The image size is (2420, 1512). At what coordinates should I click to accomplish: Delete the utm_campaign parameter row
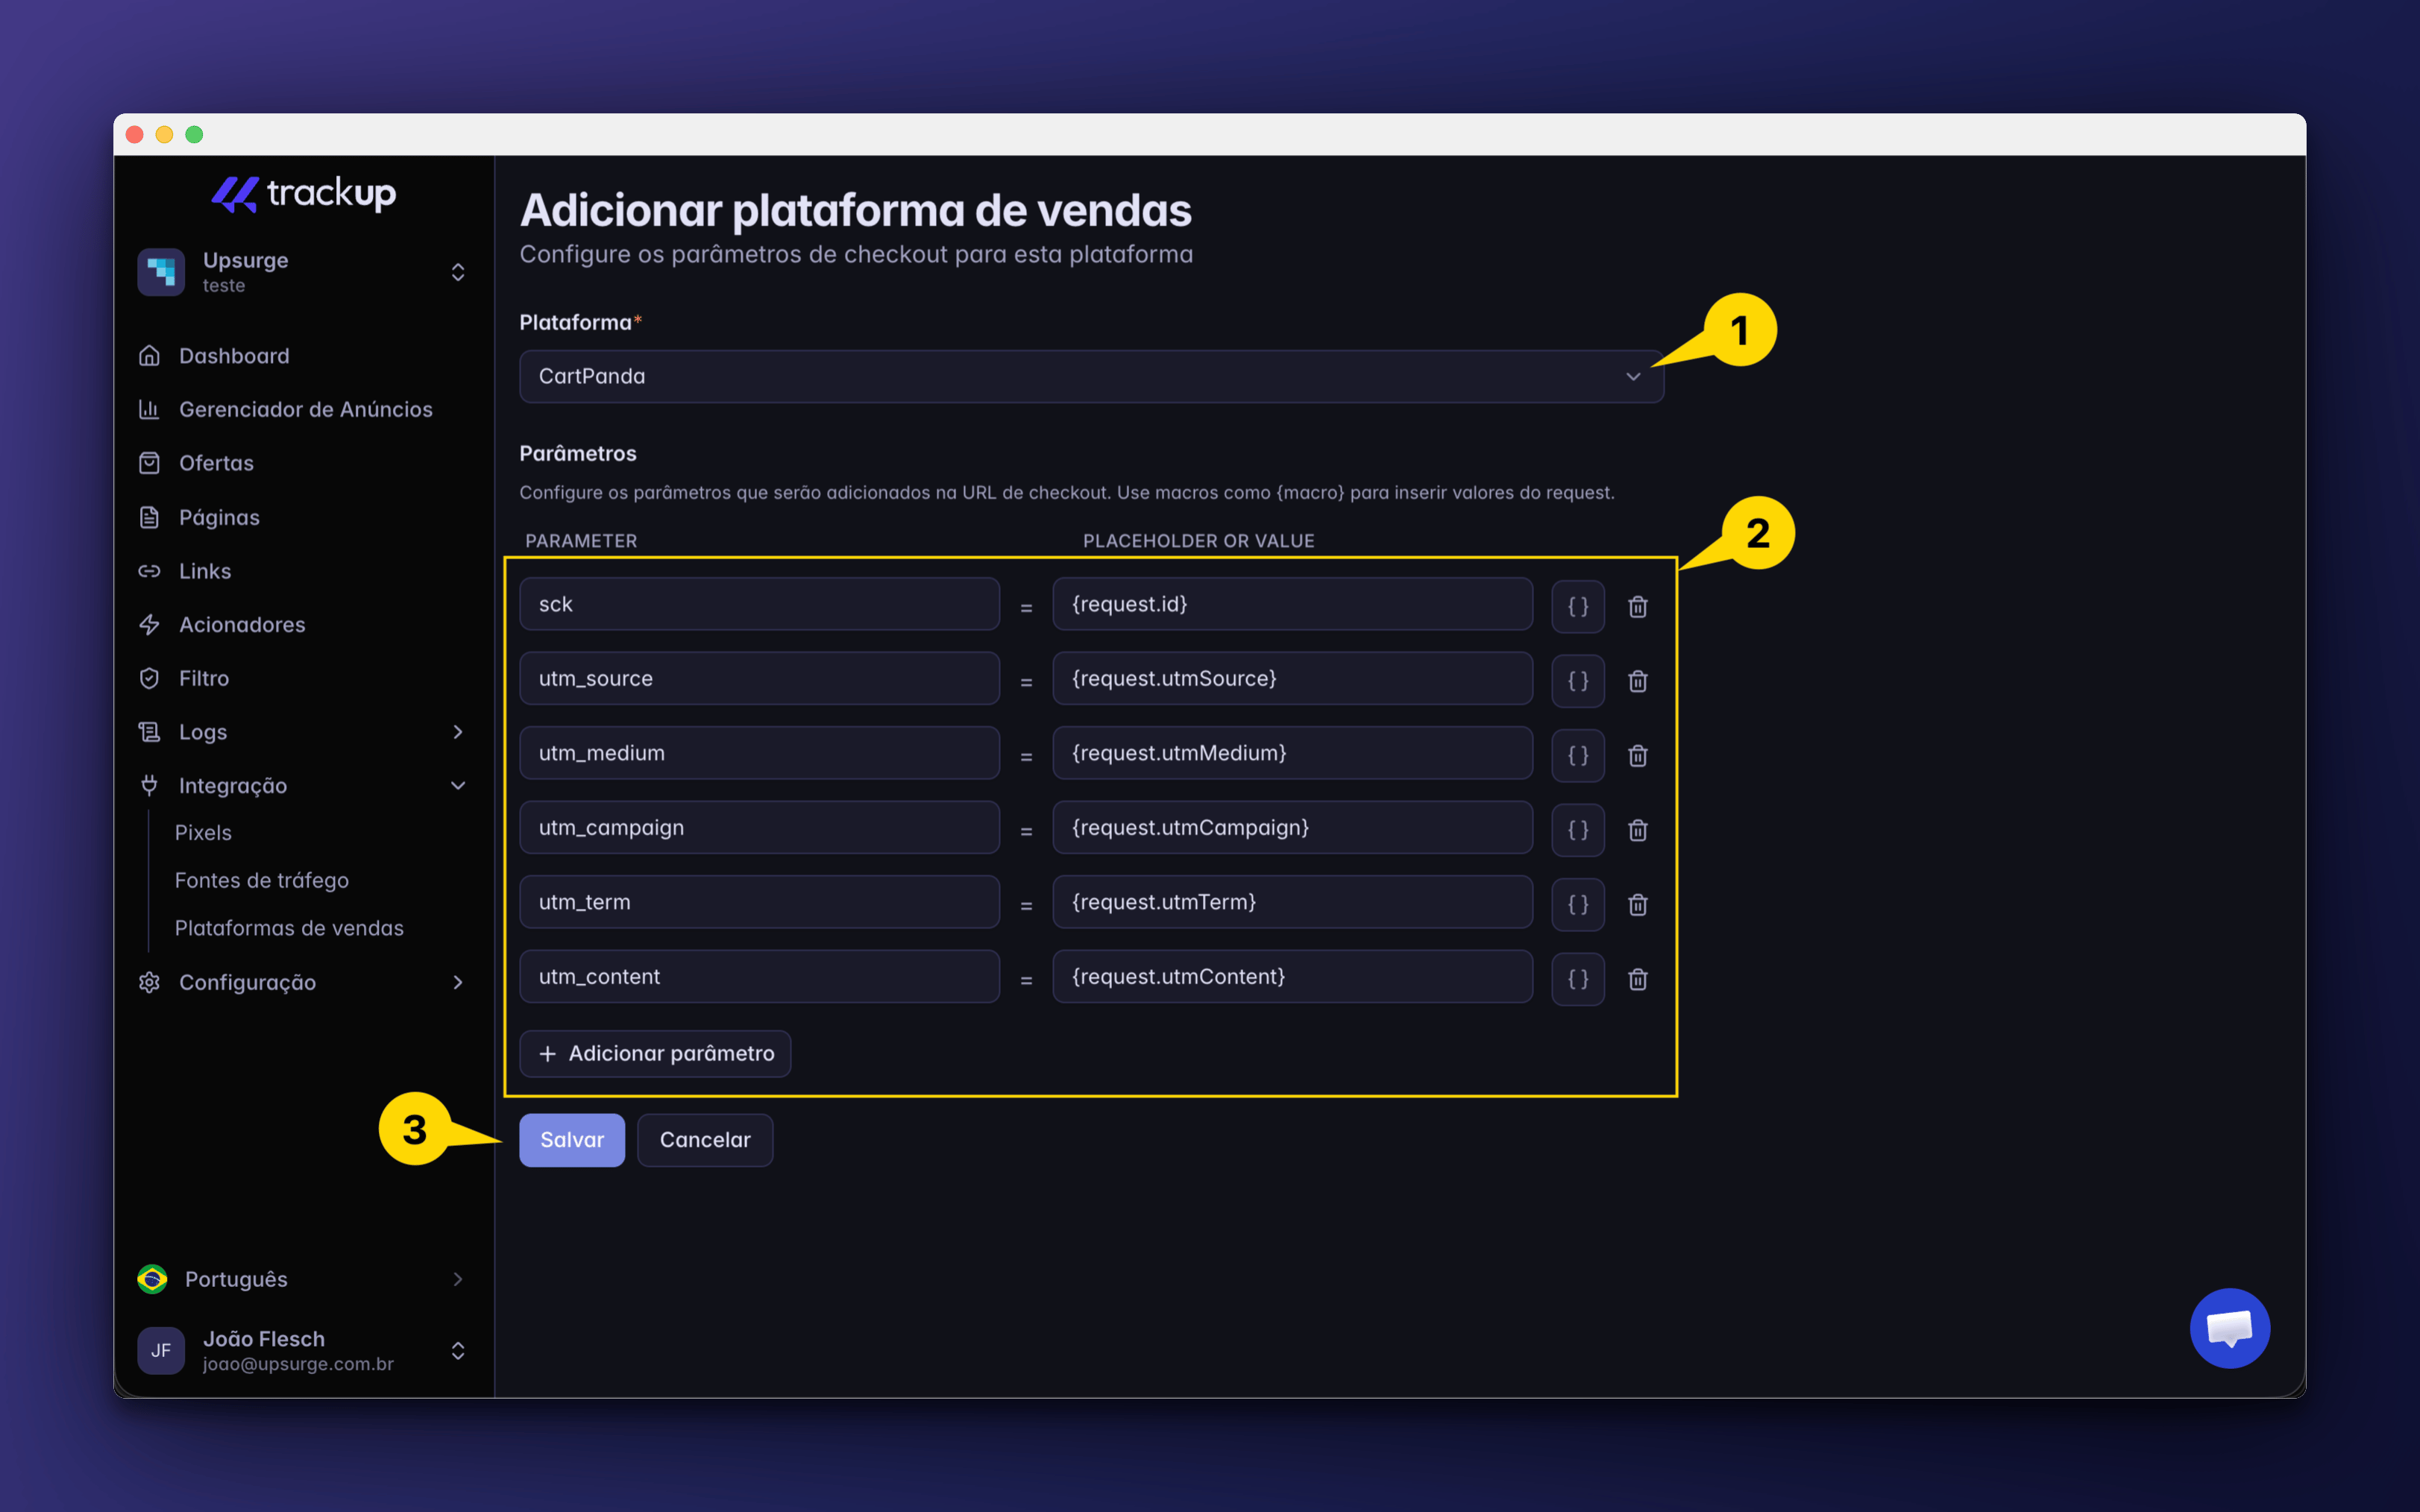[x=1638, y=830]
